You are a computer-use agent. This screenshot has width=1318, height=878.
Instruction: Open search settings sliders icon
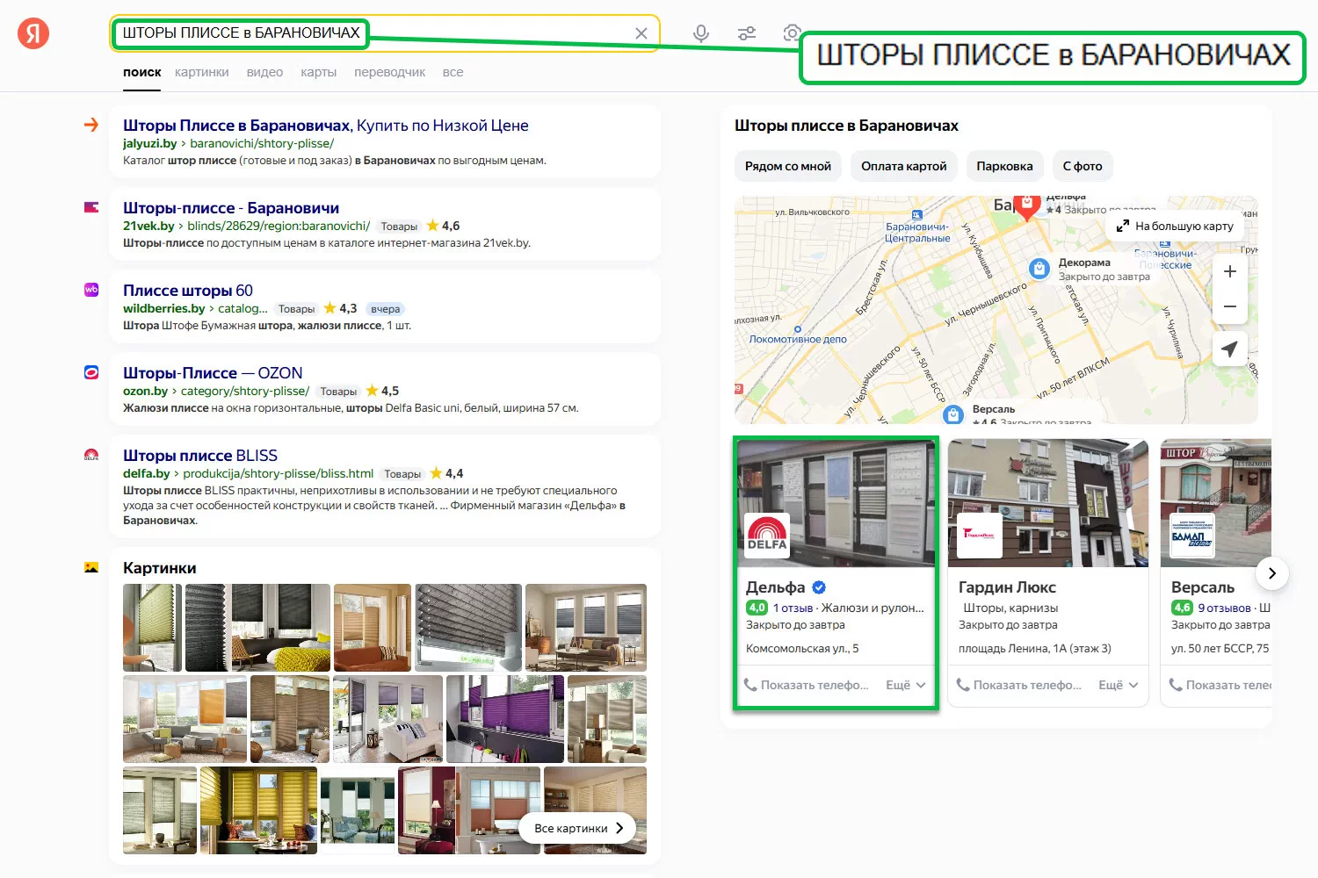[x=747, y=33]
